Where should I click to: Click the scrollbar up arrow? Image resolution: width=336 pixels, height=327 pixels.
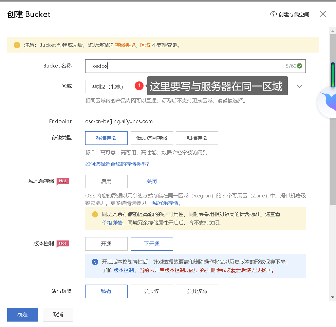333,31
